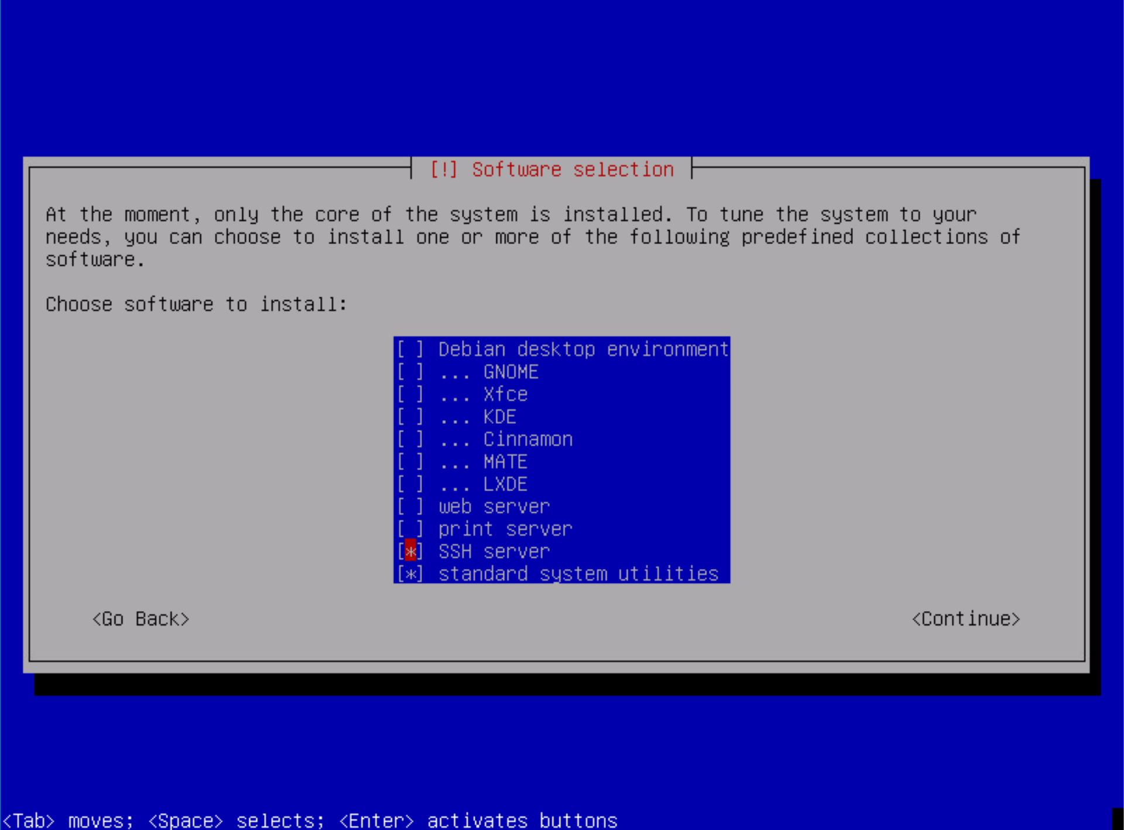Screen dimensions: 1124x830
Task: Tick the KDE checkbox
Action: [x=410, y=417]
